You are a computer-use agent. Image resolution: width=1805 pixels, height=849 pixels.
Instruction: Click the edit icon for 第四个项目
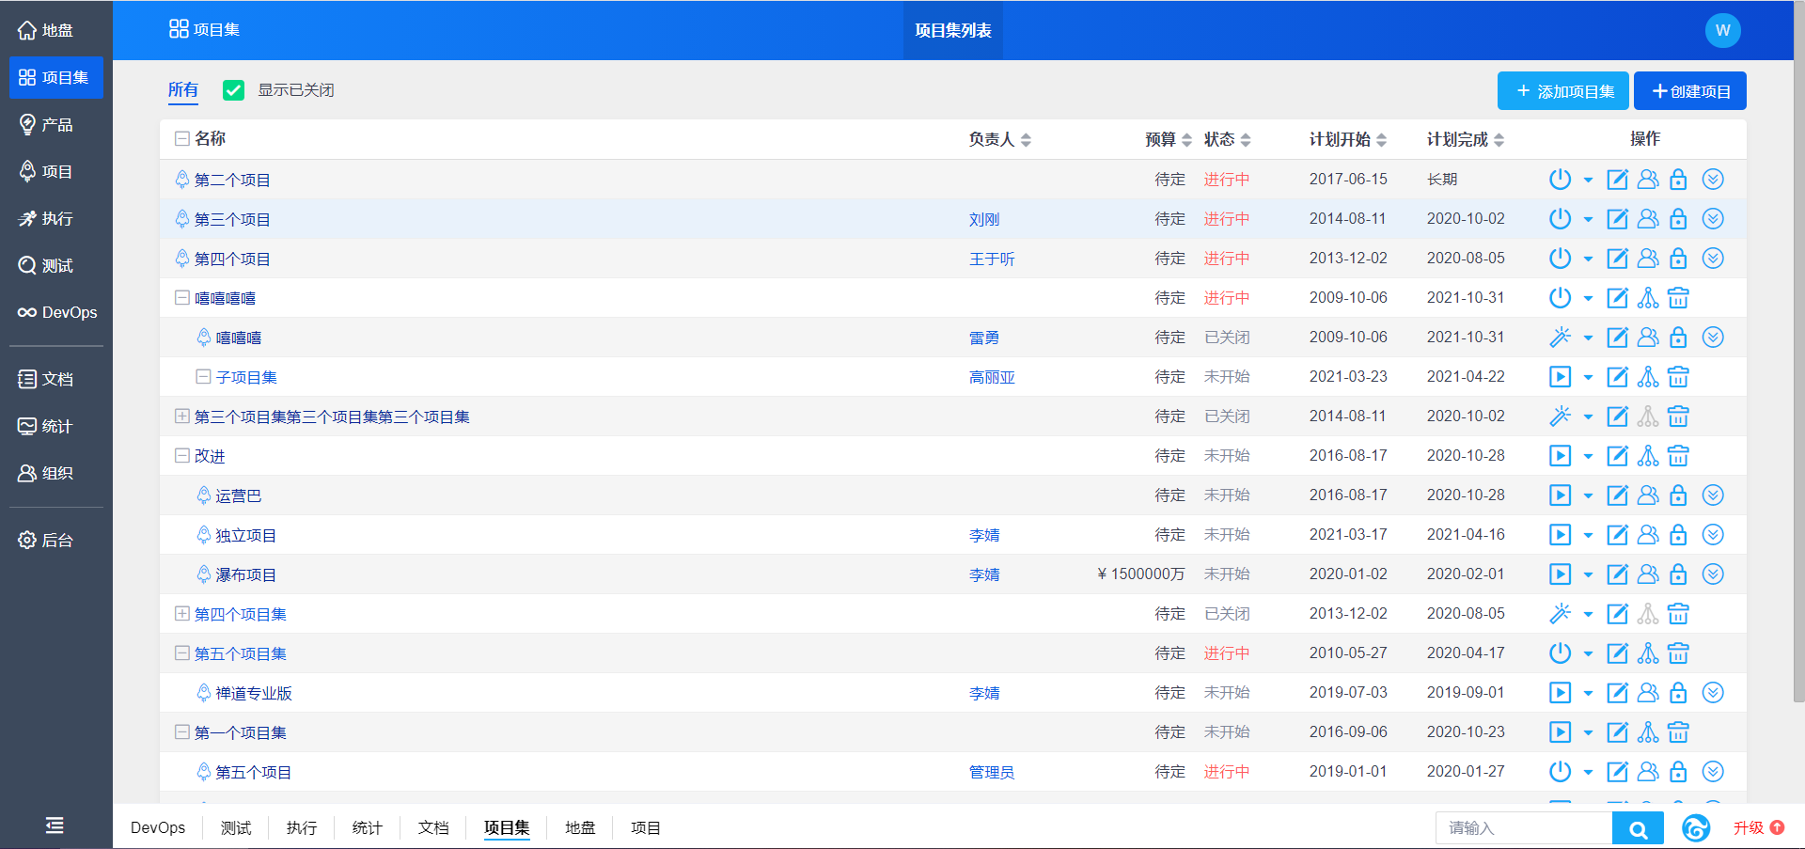click(1617, 259)
